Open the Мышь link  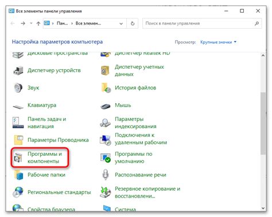pyautogui.click(x=123, y=105)
